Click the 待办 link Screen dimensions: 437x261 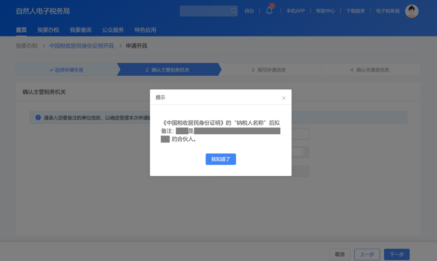(249, 11)
